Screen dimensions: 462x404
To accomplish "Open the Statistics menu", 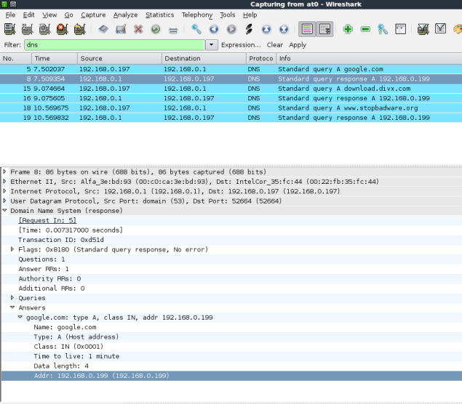I will (x=159, y=15).
